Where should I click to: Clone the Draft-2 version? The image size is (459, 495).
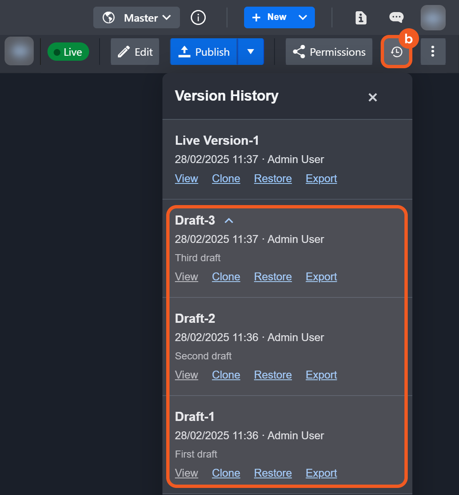226,375
